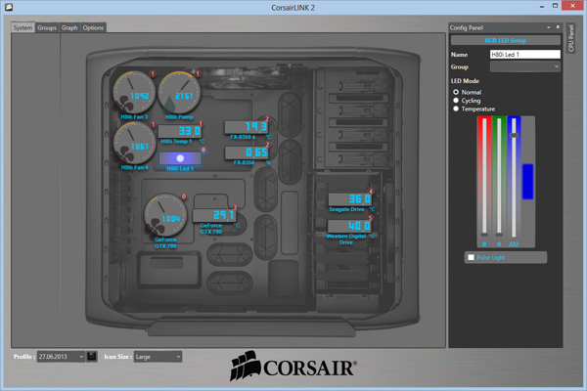Maximize the CorsairLINK 2 window
The image size is (587, 391).
click(555, 6)
